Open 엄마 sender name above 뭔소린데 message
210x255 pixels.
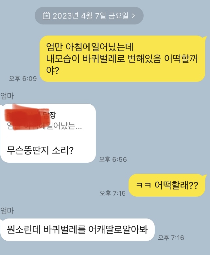(x=7, y=211)
